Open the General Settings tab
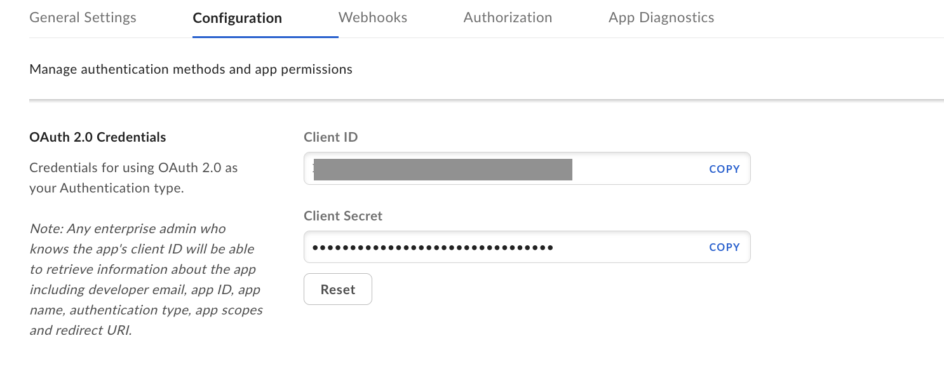This screenshot has width=944, height=385. click(x=82, y=17)
